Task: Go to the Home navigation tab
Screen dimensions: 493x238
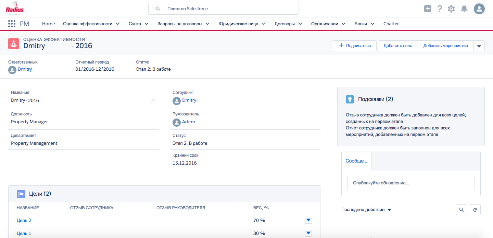Action: [x=49, y=24]
